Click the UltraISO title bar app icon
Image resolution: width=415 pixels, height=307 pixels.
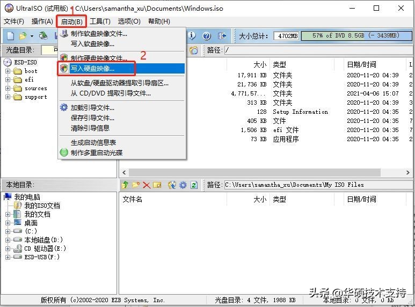point(9,8)
